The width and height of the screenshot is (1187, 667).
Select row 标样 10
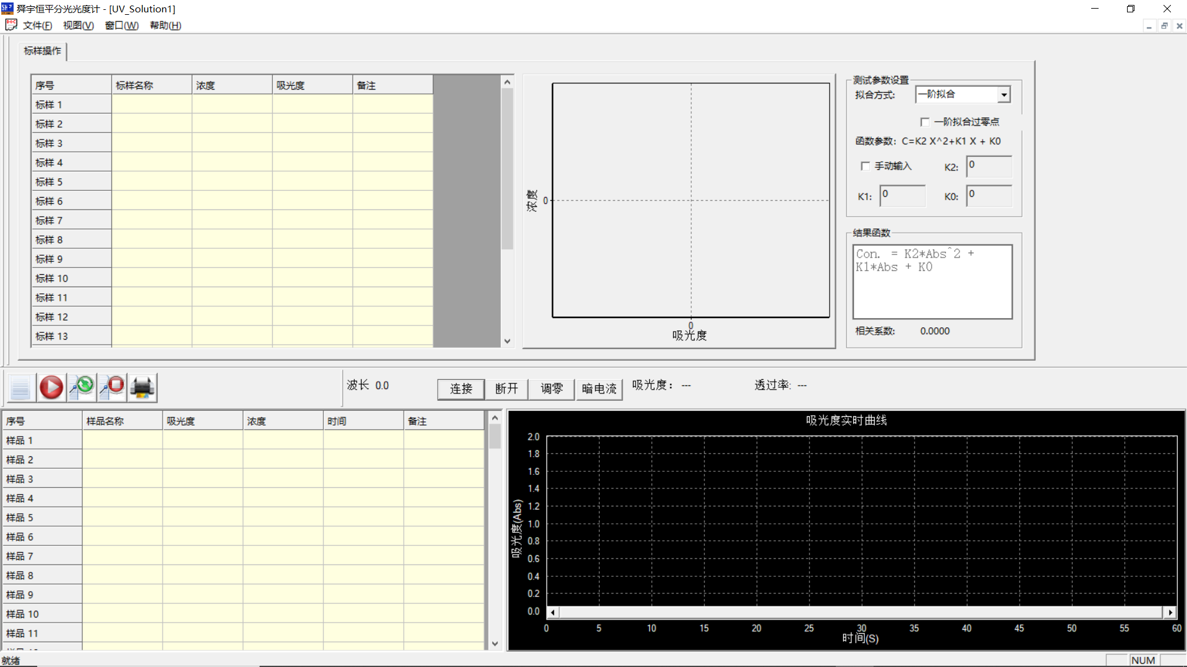point(71,278)
